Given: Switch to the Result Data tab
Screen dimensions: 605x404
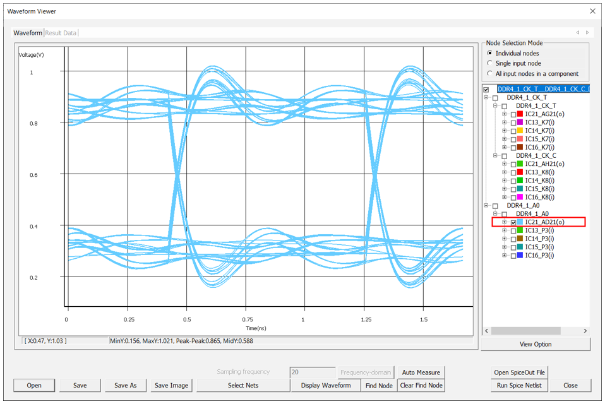Looking at the screenshot, I should [61, 33].
